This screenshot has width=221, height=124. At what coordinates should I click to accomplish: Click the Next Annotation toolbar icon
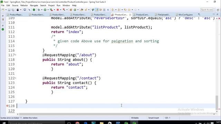point(113,10)
